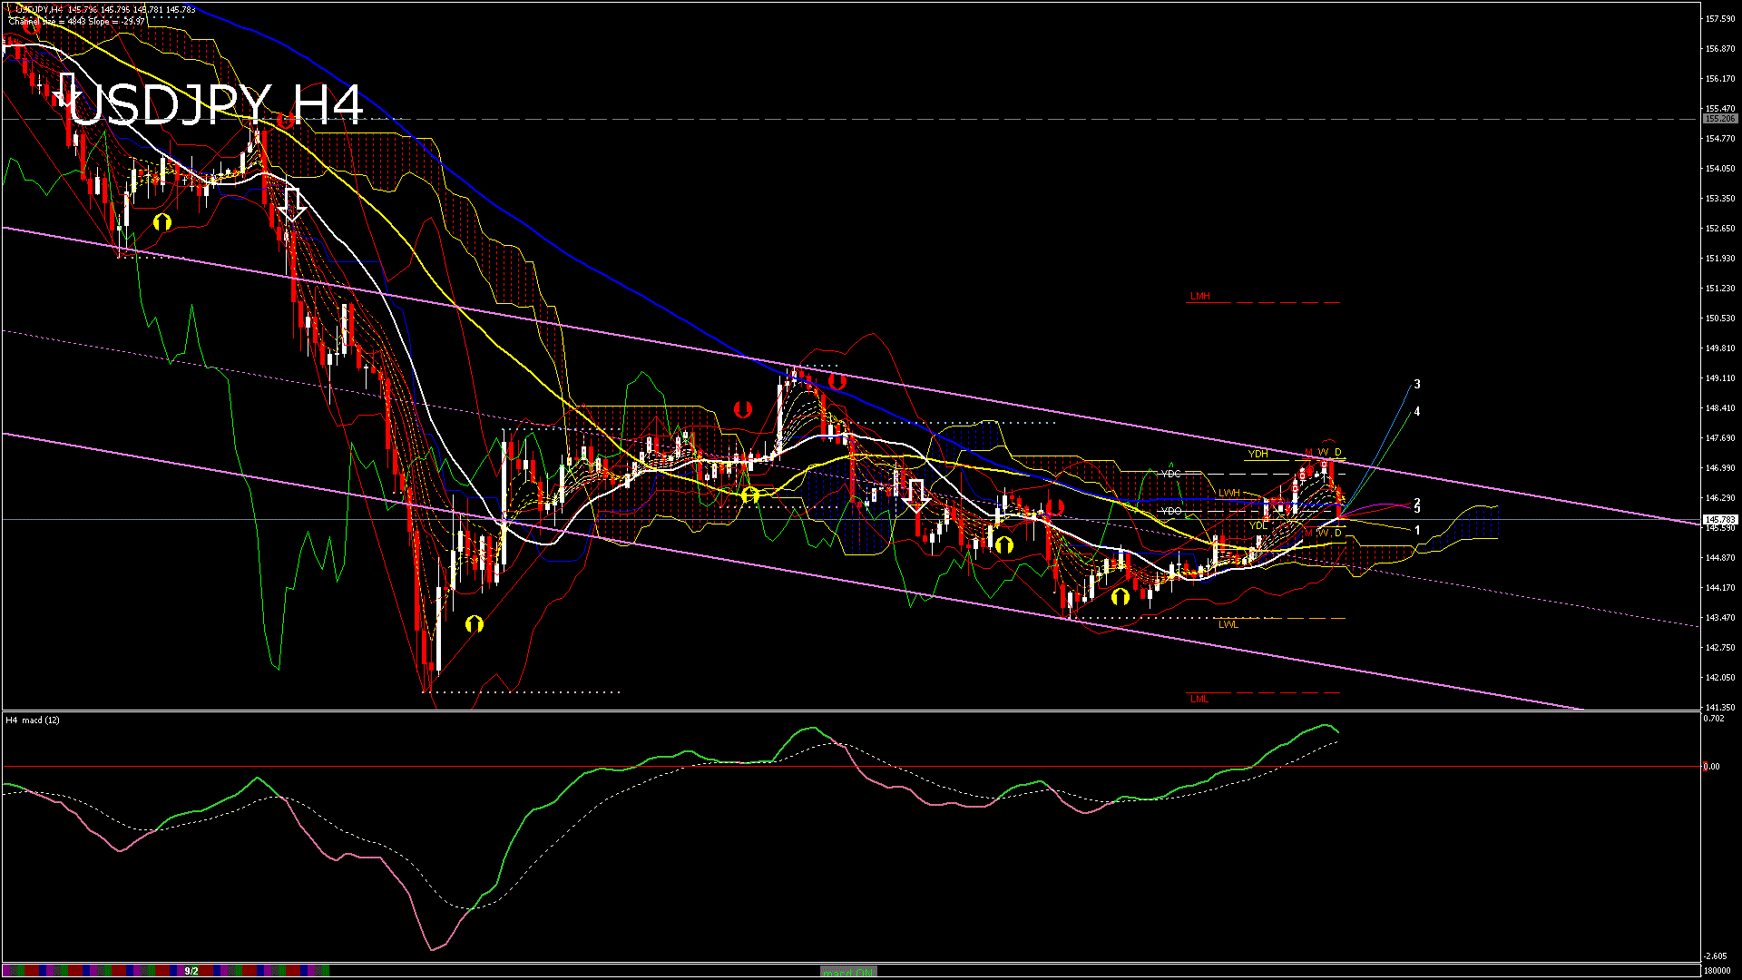Select the orange LWL line label
Screen dimensions: 1742x980
[1228, 624]
